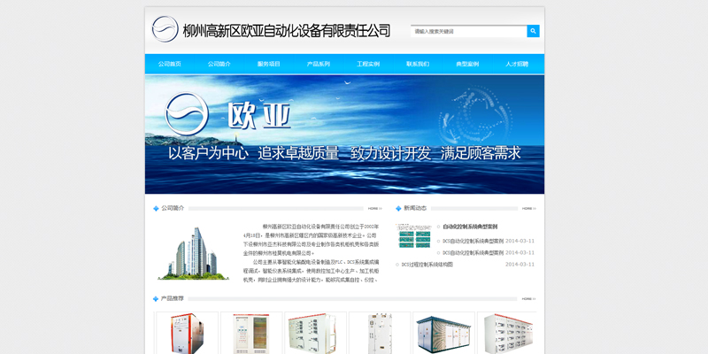
Task: Focus the keyword search input field
Action: 468,31
